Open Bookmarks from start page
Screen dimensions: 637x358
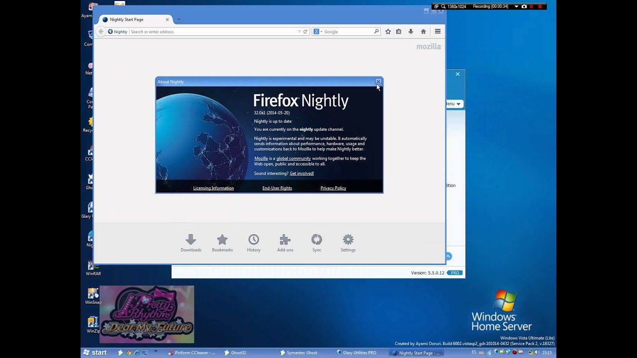coord(222,243)
